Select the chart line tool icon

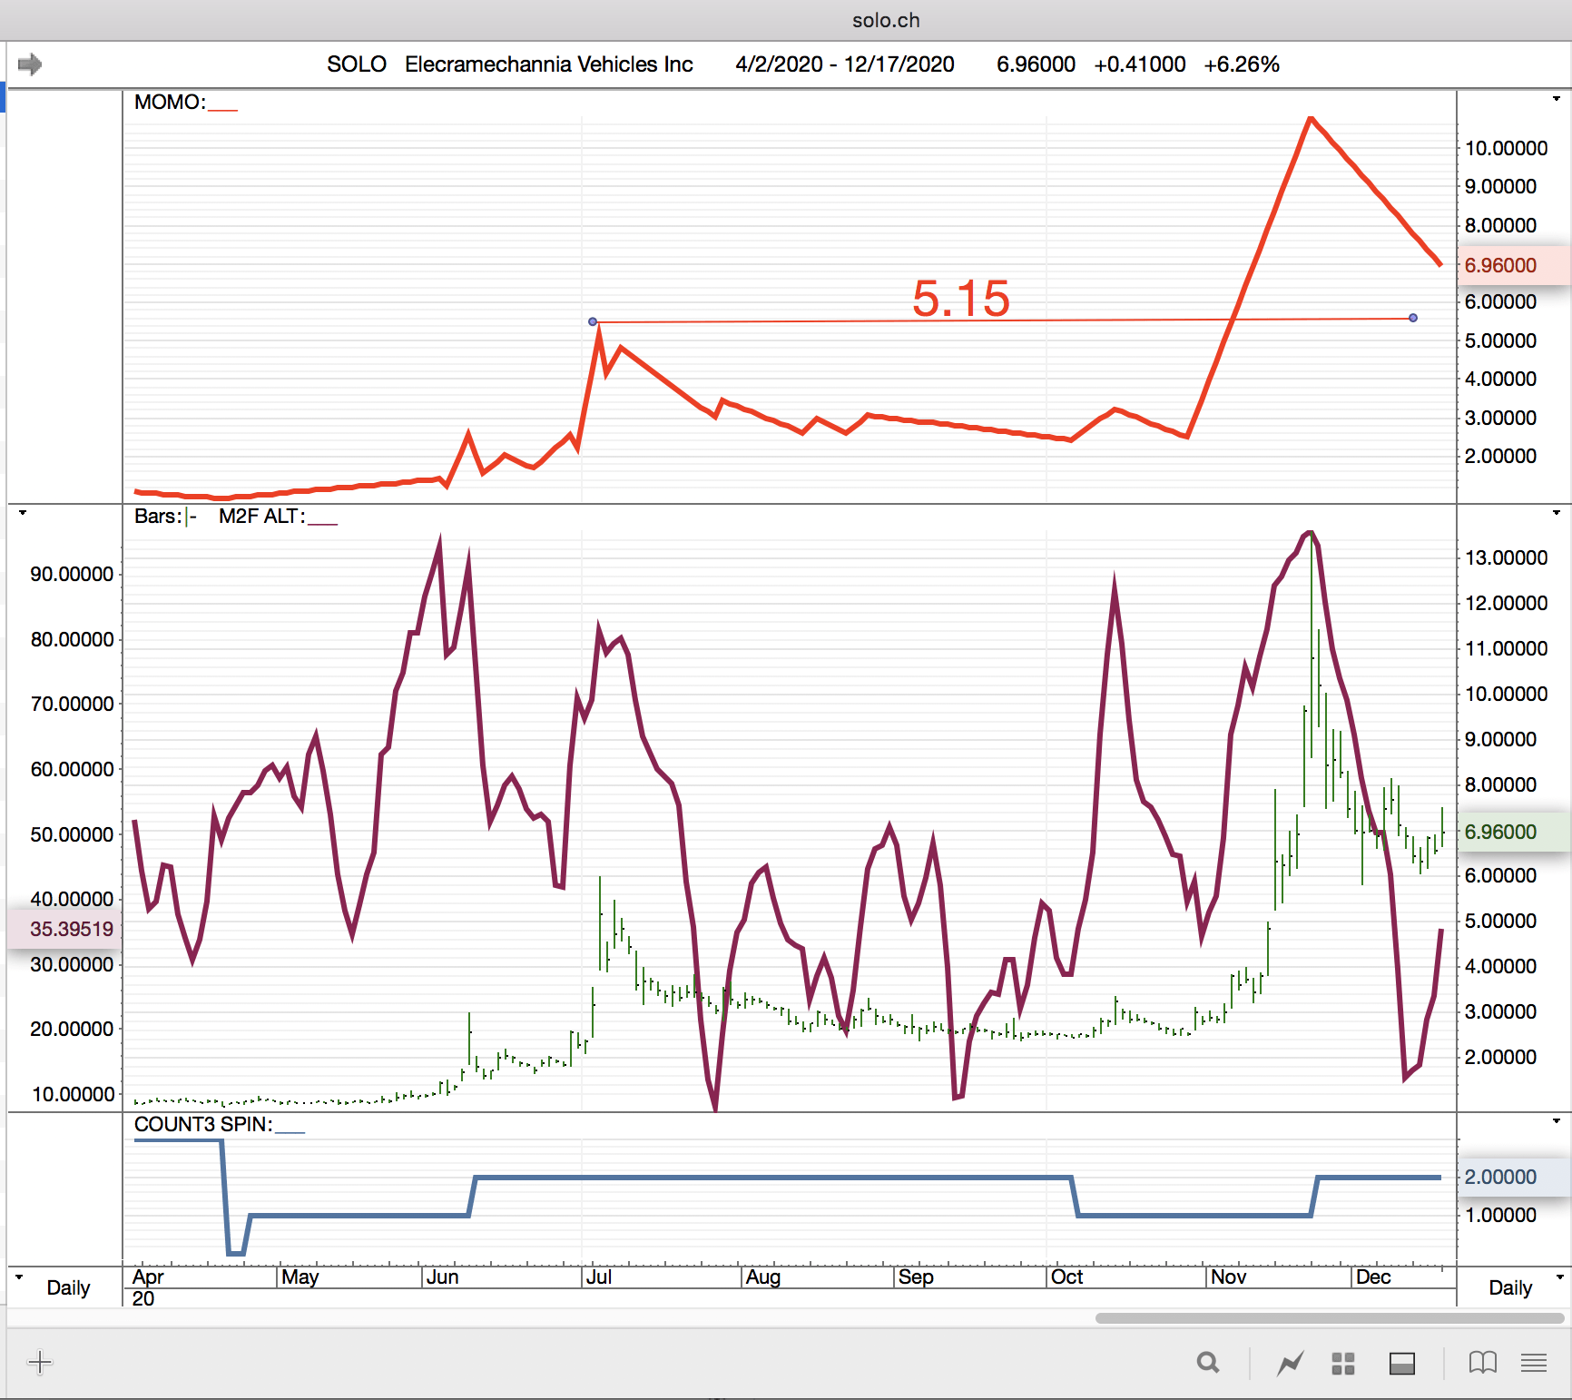(x=1291, y=1363)
